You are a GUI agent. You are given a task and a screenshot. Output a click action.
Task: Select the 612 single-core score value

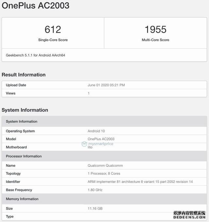click(53, 29)
